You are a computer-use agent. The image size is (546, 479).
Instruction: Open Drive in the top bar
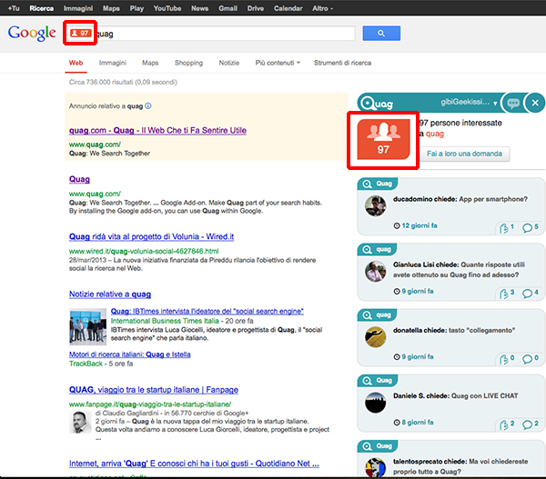point(255,8)
